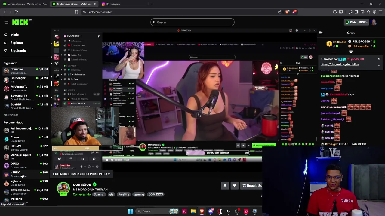Expand the gift leaderboard handle
385x216 pixels.
click(351, 52)
